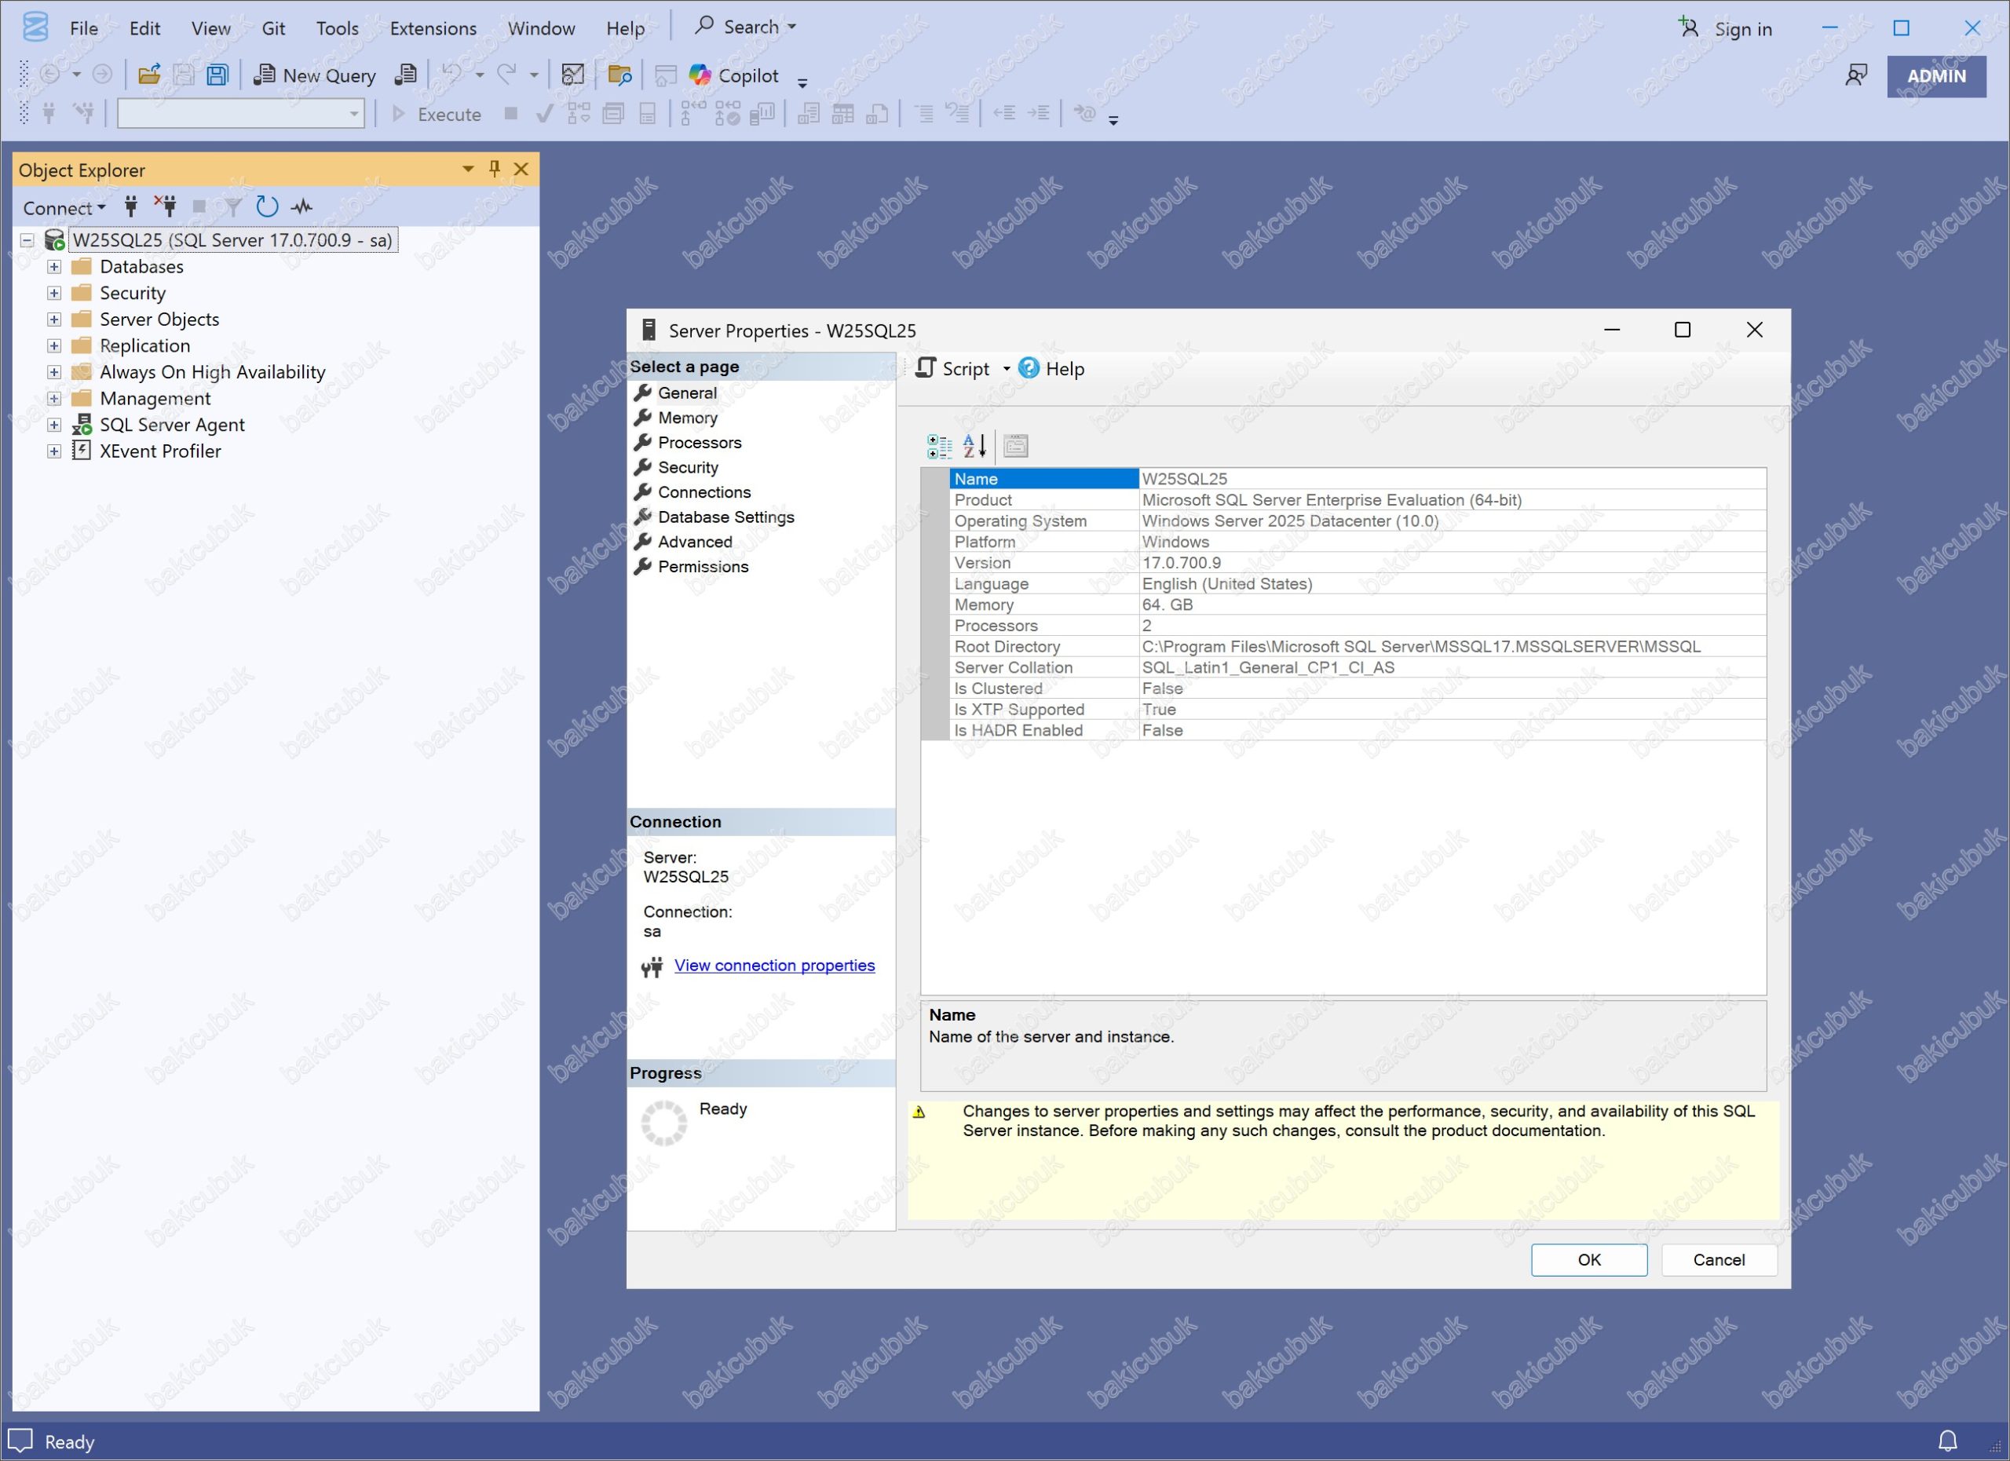Sort properties alphabetically with A-Z icon
The width and height of the screenshot is (2010, 1461).
(x=974, y=446)
